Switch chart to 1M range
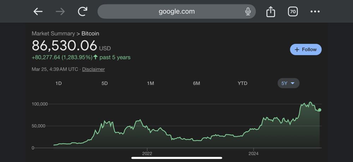The image size is (353, 162). coord(150,83)
